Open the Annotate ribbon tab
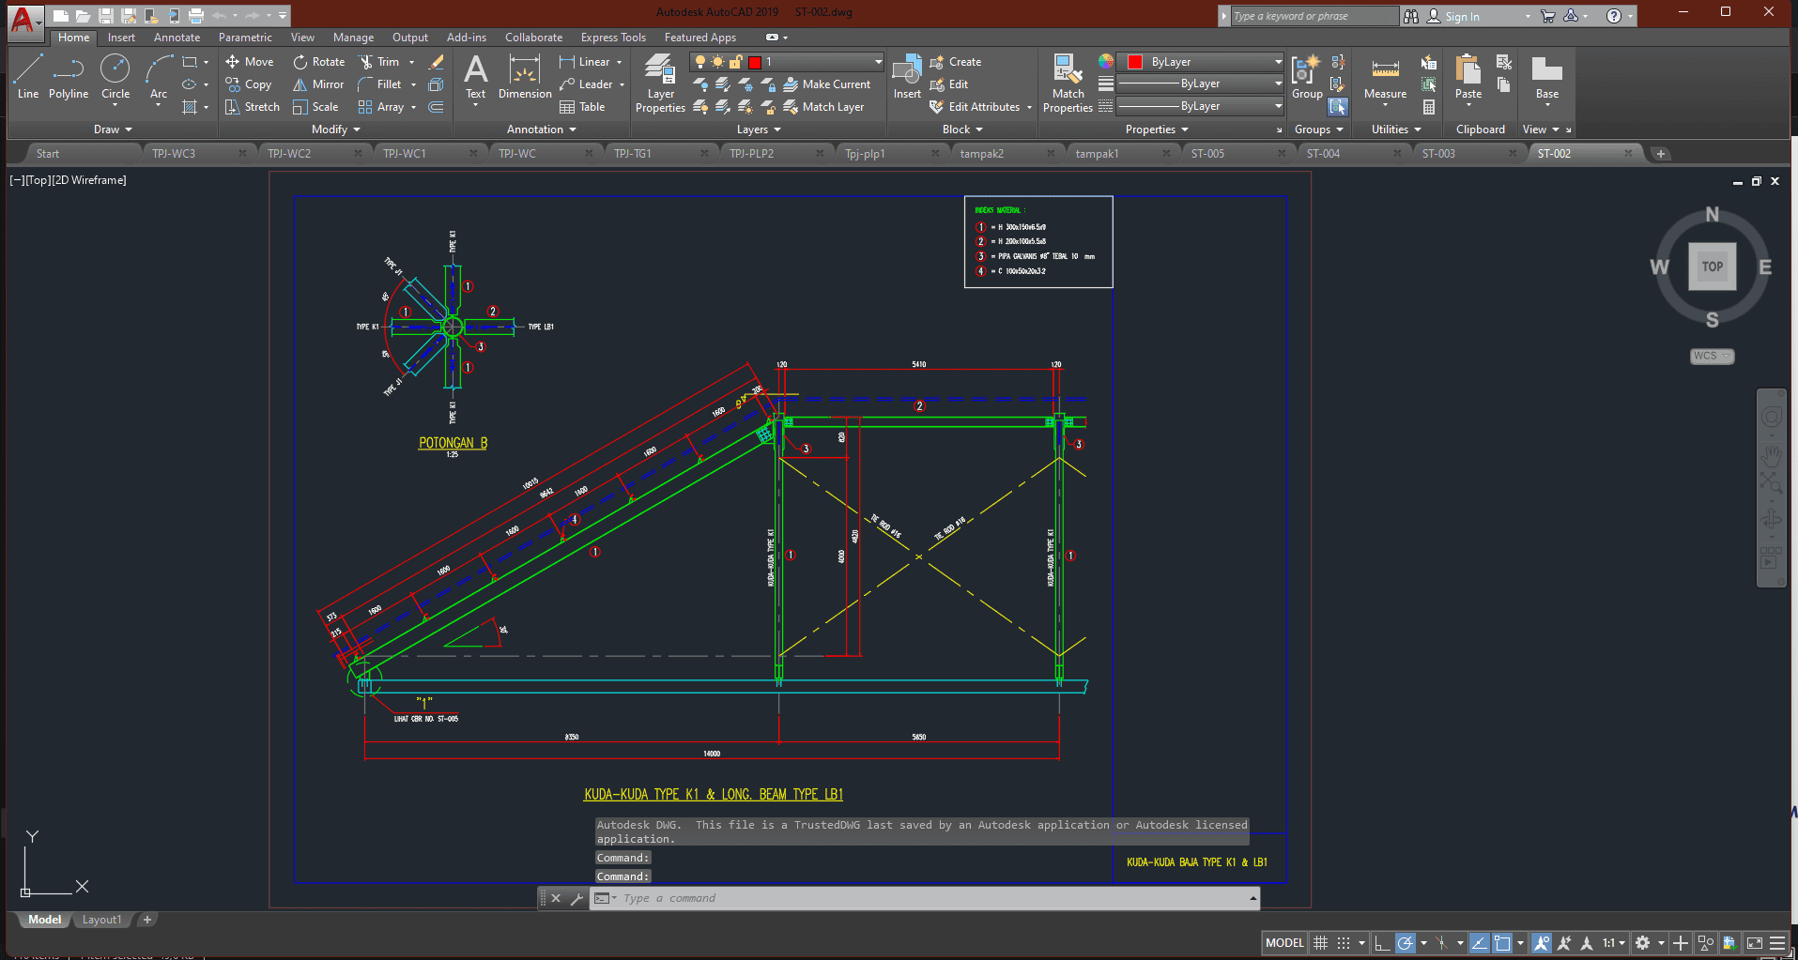 (177, 38)
